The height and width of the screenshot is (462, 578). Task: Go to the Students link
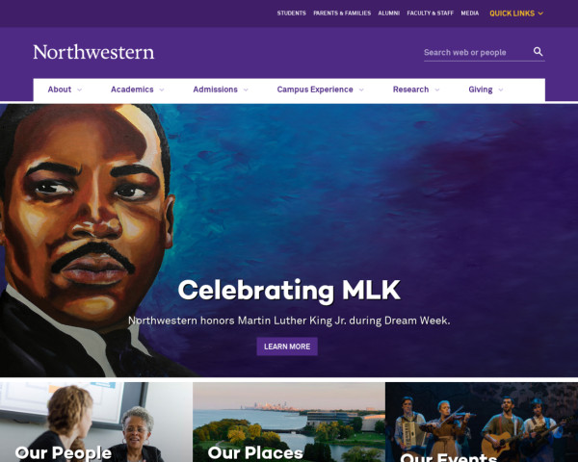291,13
